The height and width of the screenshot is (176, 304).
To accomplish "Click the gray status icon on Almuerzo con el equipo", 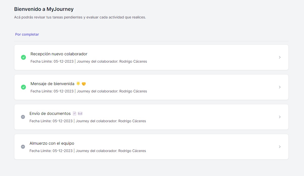I will 23,147.
